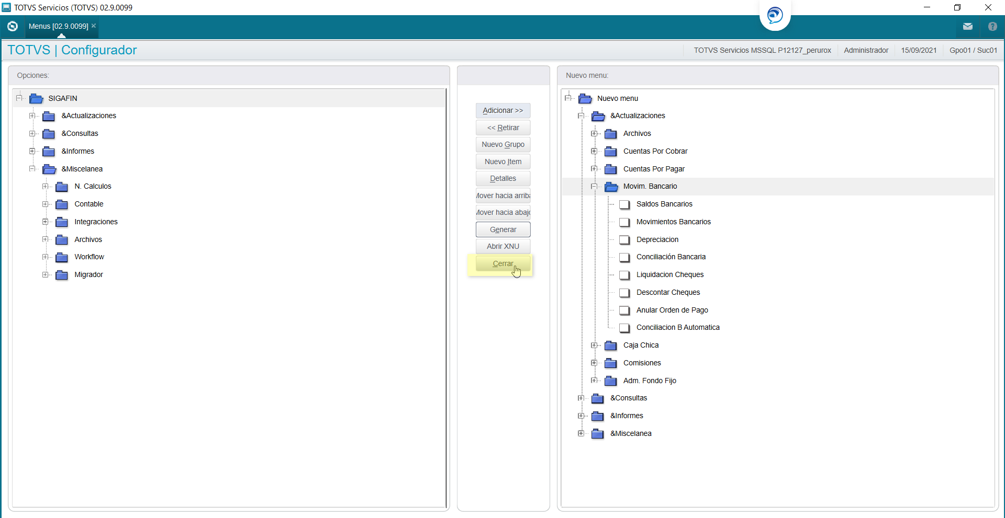
Task: Click the &Actualizaciones folder icon under SIGAFIN
Action: (49, 116)
